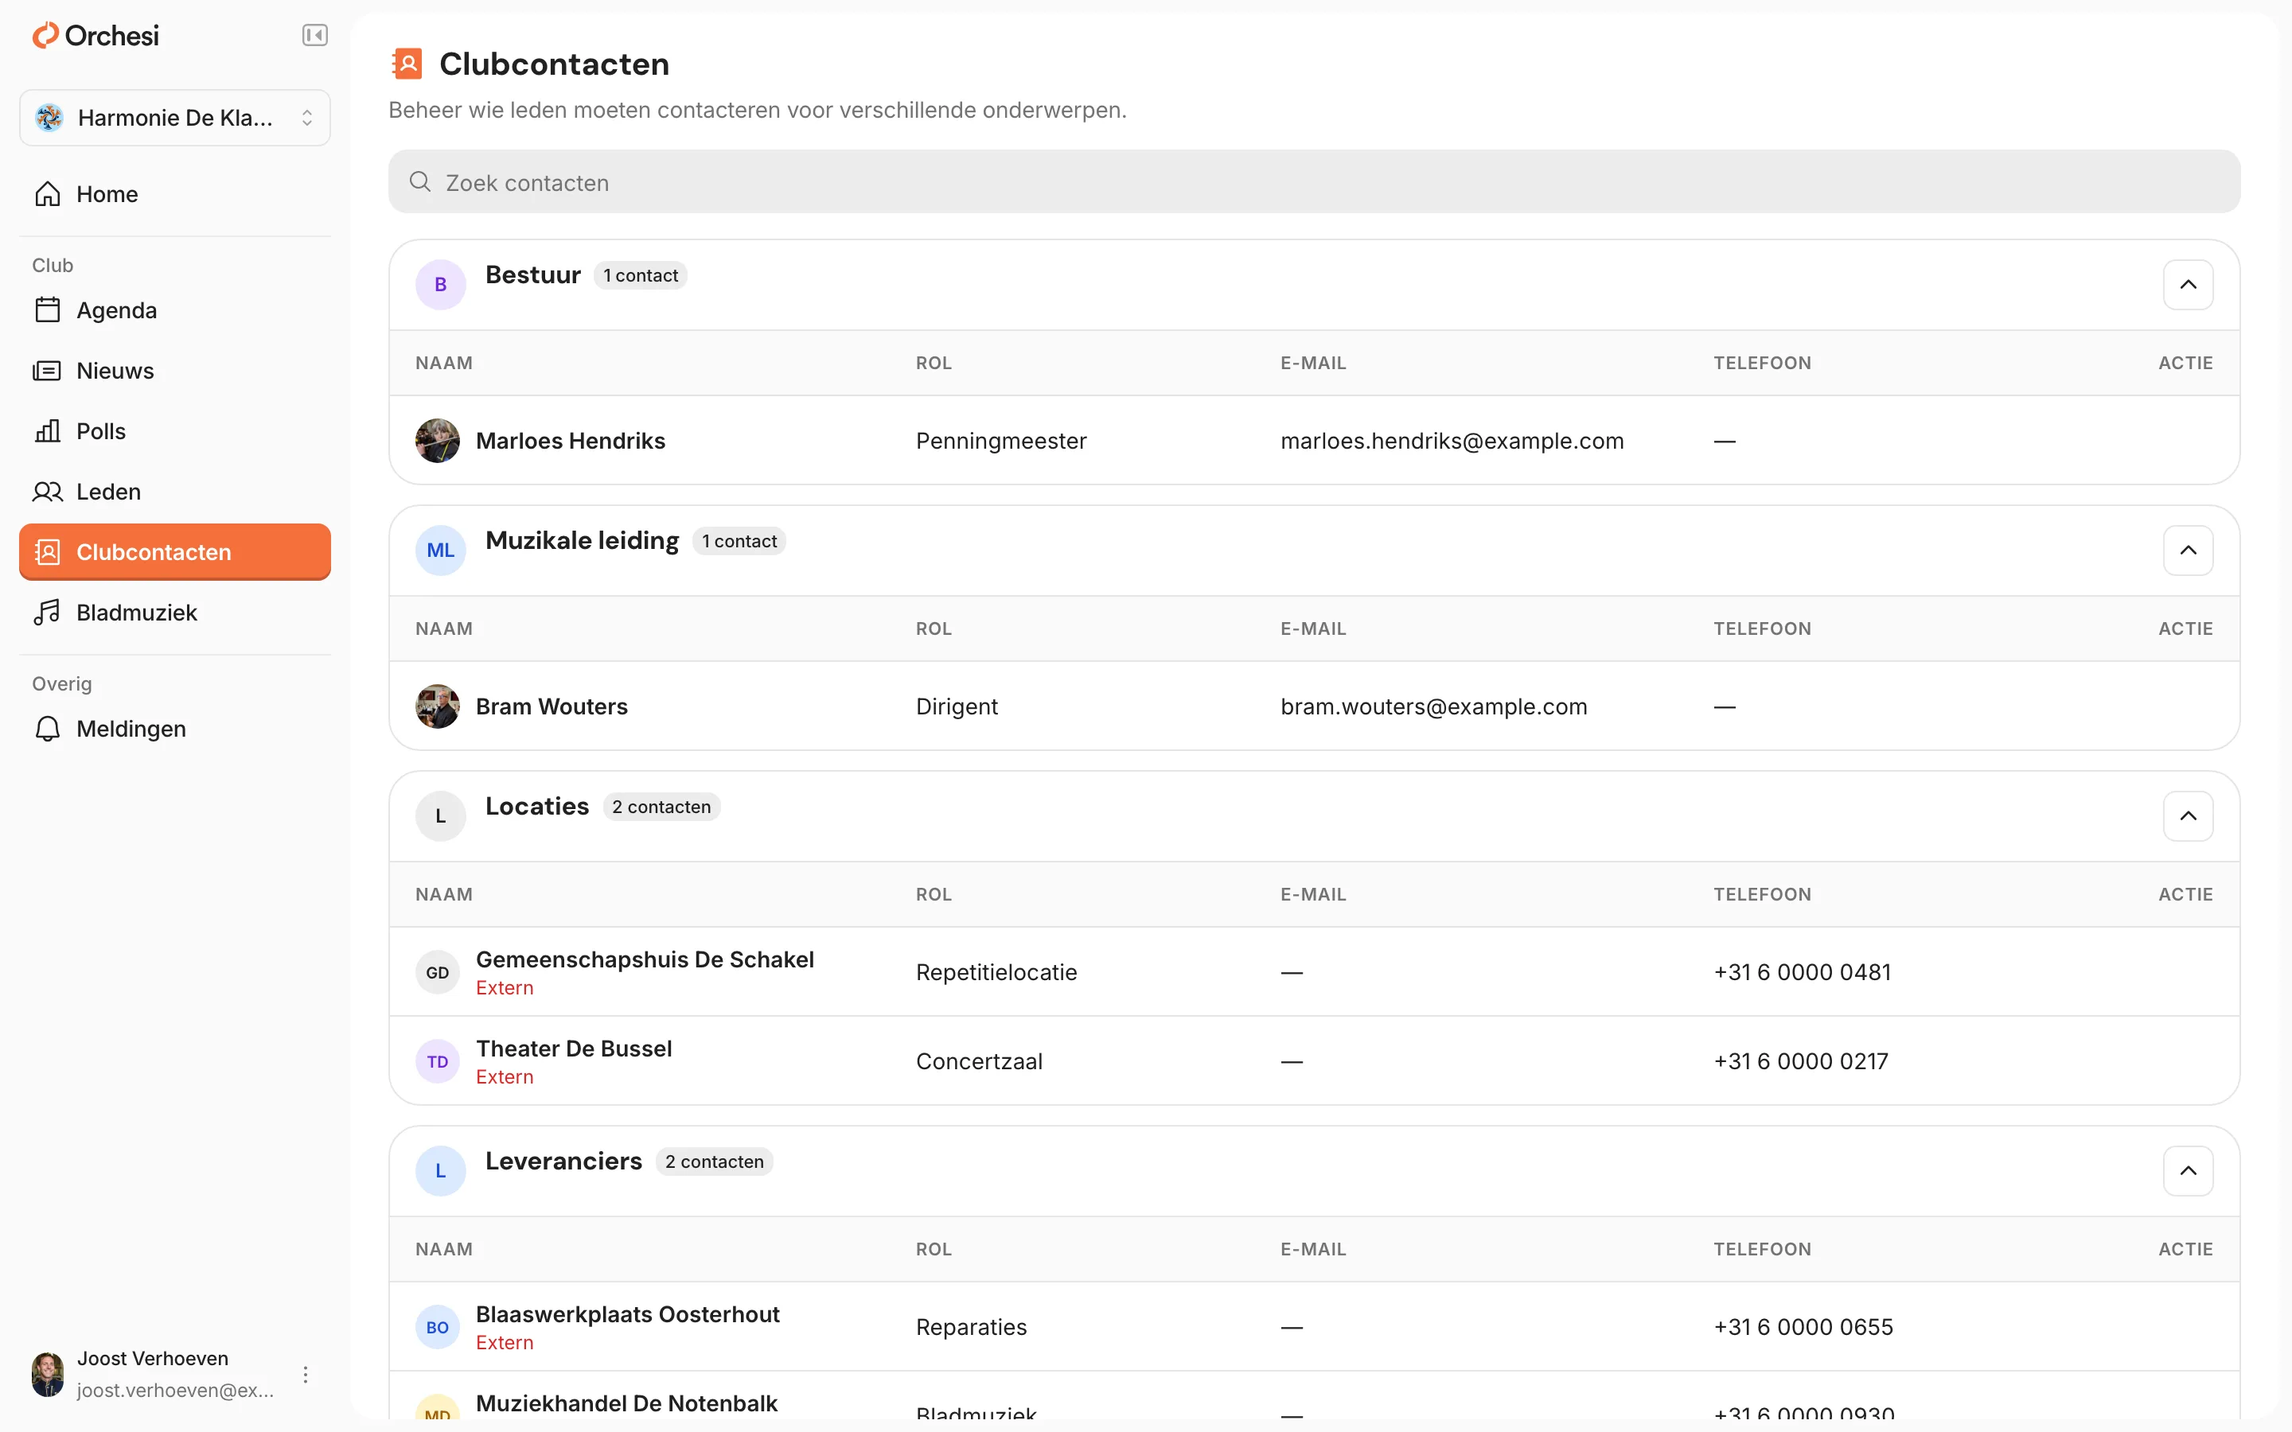The image size is (2292, 1432).
Task: Focus the Zoek contacten search field
Action: click(x=1314, y=182)
